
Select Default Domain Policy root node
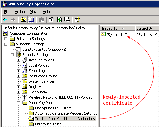44,28
